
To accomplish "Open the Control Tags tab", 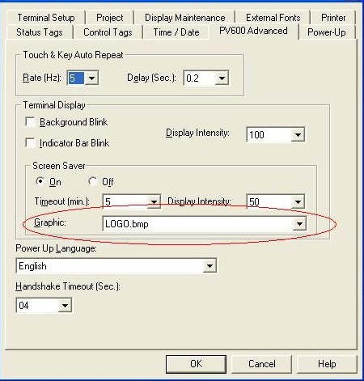I will (x=108, y=32).
